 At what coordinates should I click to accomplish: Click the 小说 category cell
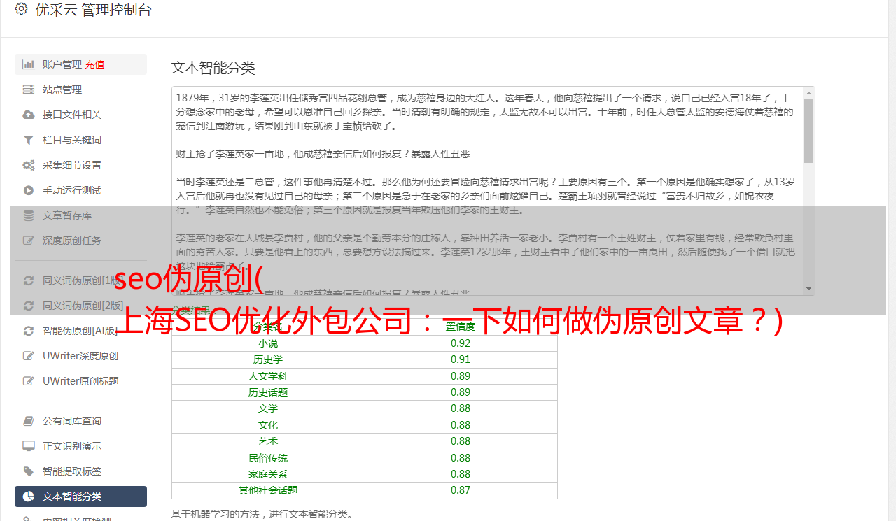[x=268, y=343]
